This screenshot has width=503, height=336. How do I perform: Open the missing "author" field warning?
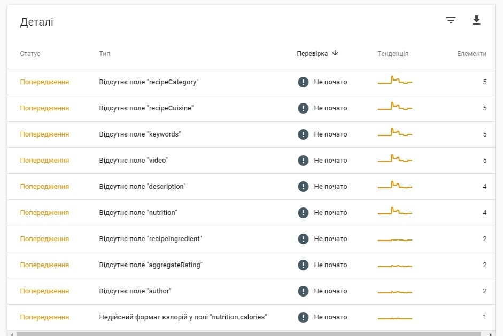point(135,291)
